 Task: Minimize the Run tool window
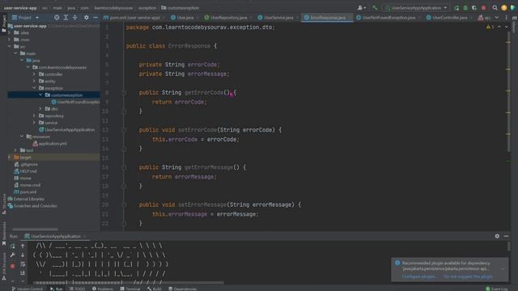coord(506,236)
